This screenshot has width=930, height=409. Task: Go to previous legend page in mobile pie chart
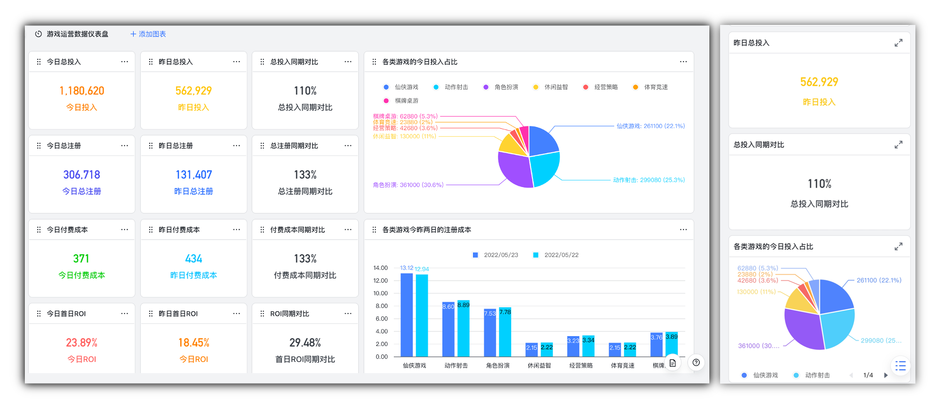[x=851, y=375]
